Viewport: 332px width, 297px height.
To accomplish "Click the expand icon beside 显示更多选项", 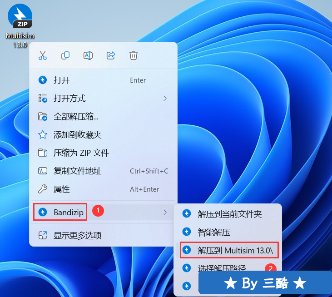I will tap(43, 235).
